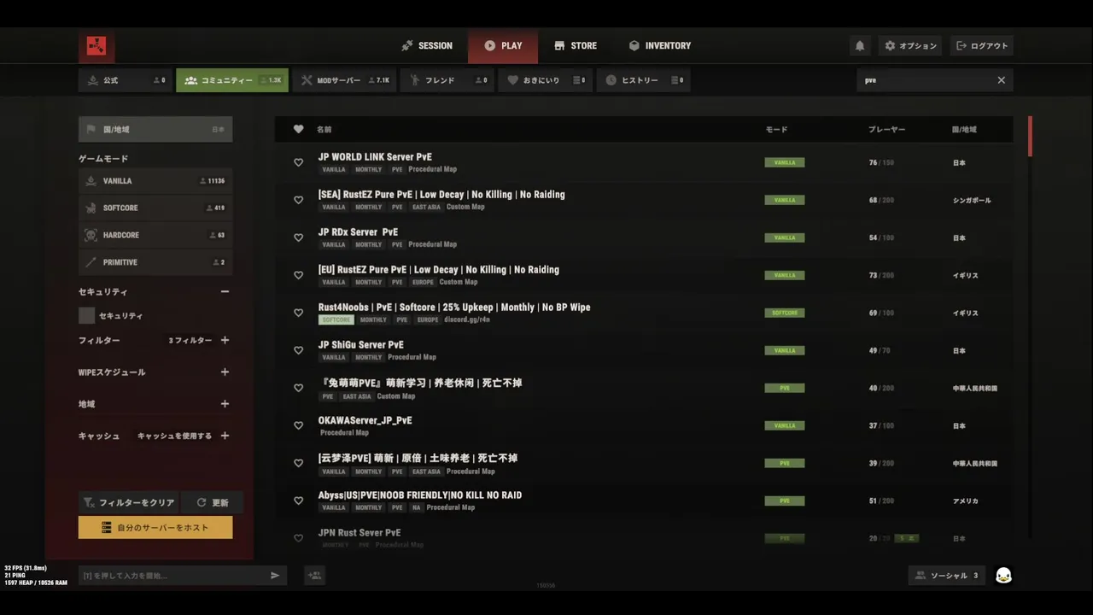The height and width of the screenshot is (615, 1093).
Task: Favorite [EU] RustEZ Pure PvE server heart
Action: tap(298, 275)
